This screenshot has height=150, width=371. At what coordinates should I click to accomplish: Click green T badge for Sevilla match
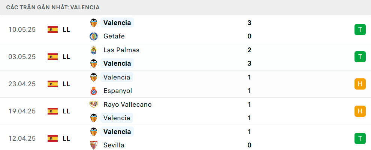(x=360, y=138)
